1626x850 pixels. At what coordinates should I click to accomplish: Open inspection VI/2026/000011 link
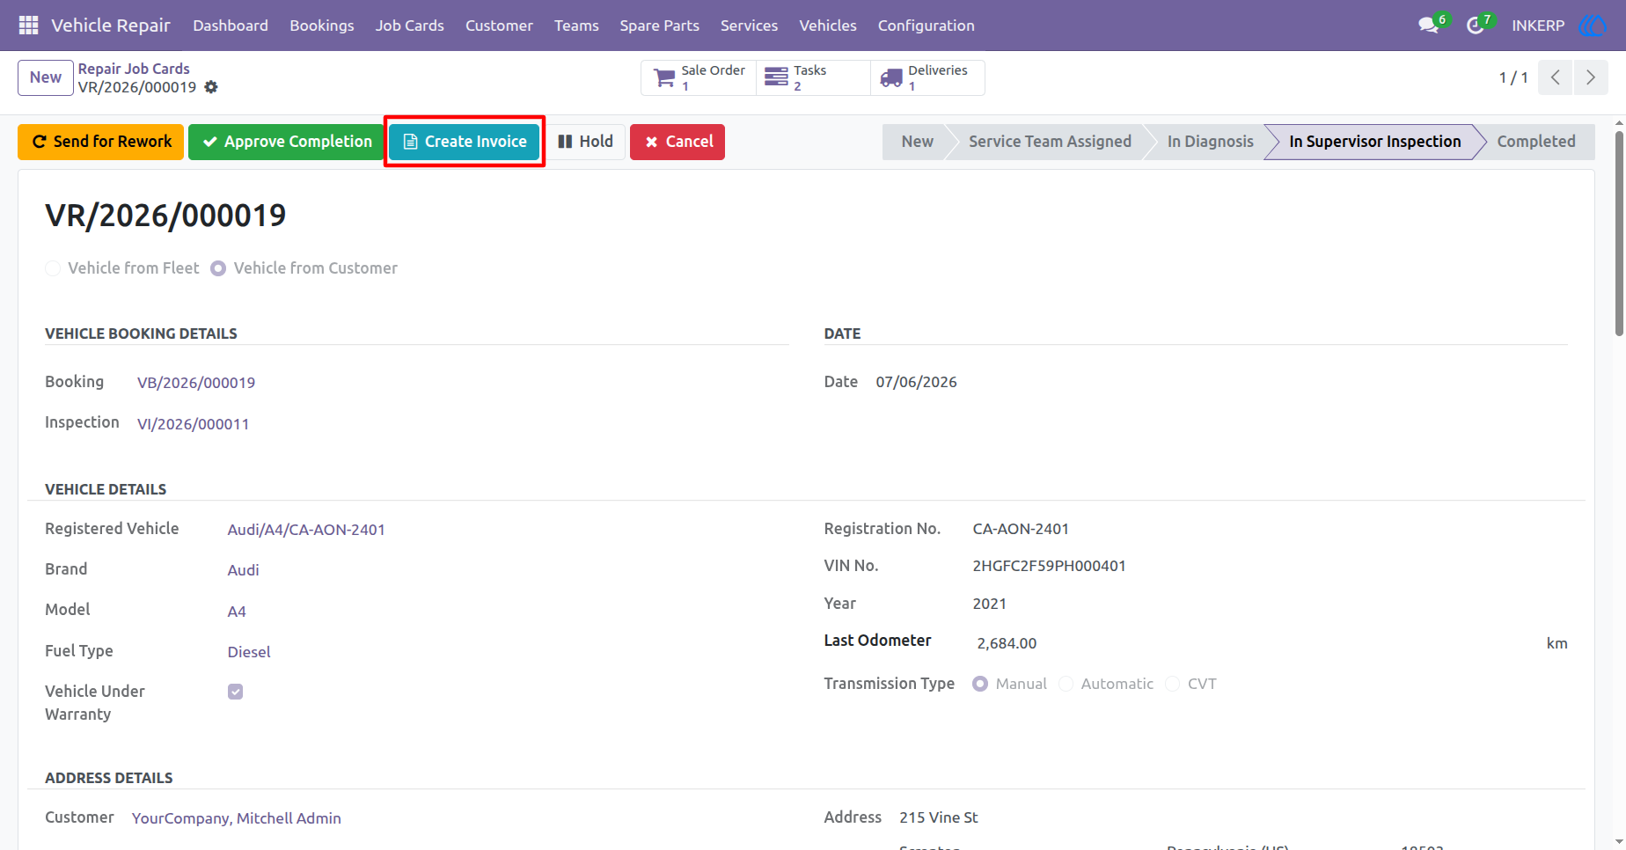(194, 424)
